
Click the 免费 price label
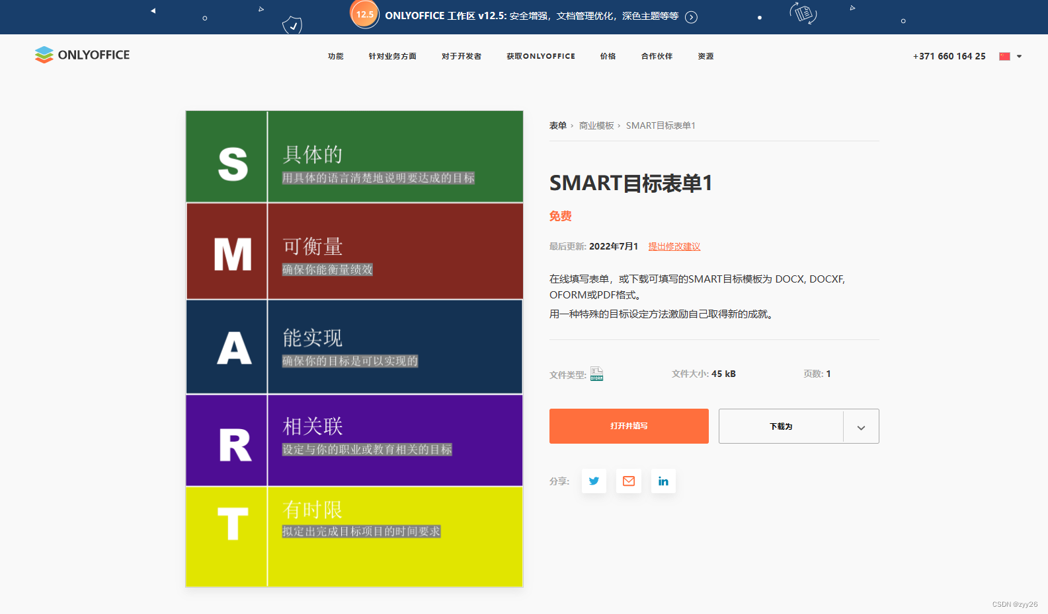click(561, 216)
